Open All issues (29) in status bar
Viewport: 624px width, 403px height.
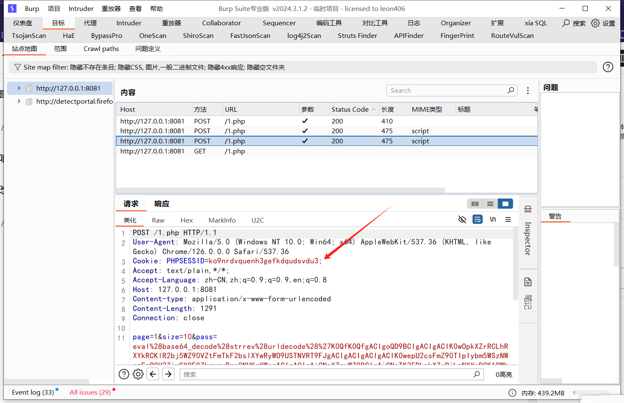point(90,392)
